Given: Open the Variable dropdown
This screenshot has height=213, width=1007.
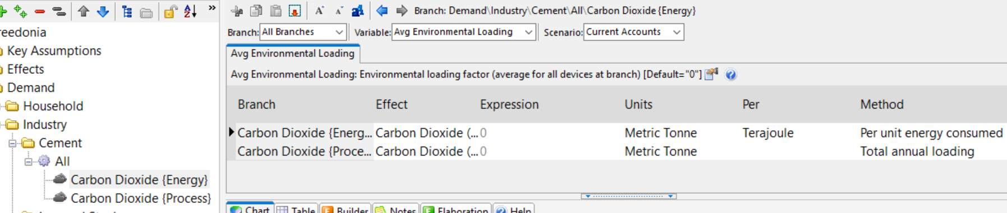Looking at the screenshot, I should pos(463,32).
